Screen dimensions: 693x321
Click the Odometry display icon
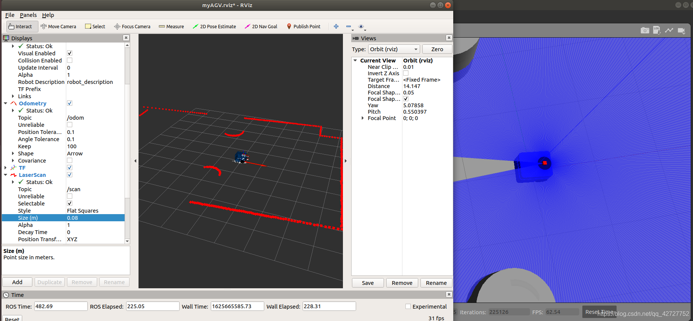[14, 103]
